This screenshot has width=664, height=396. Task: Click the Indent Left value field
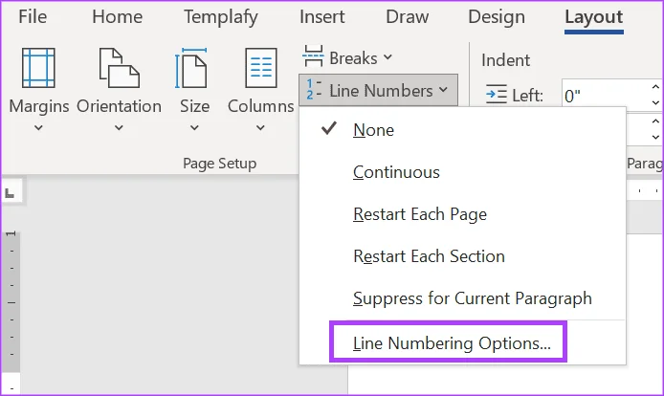coord(605,97)
